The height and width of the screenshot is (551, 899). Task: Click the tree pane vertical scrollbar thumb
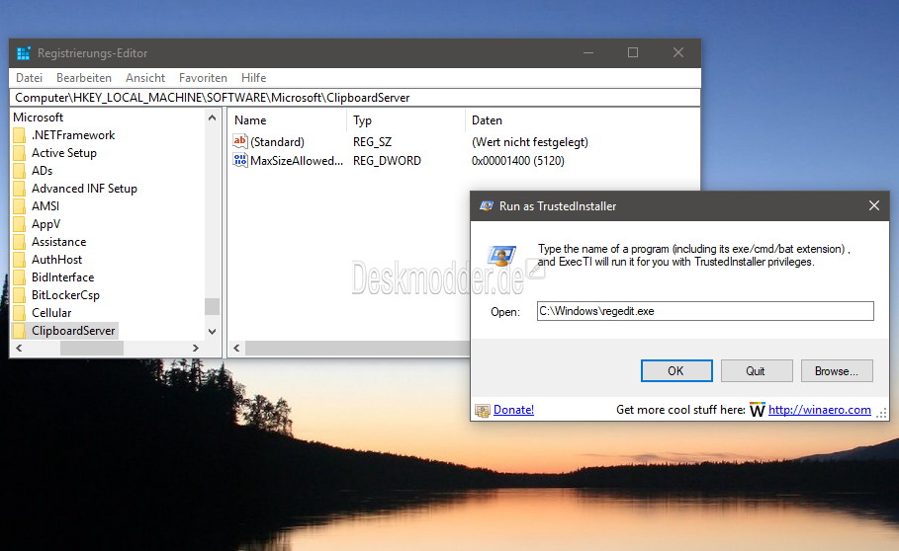[212, 306]
